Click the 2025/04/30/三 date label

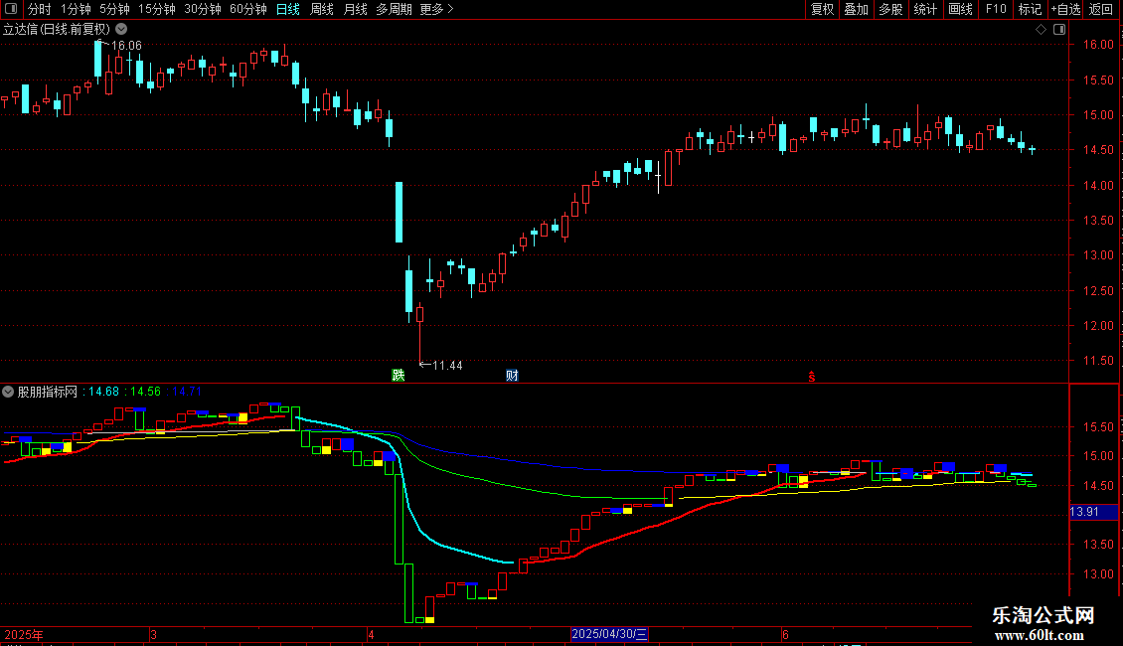click(x=609, y=634)
